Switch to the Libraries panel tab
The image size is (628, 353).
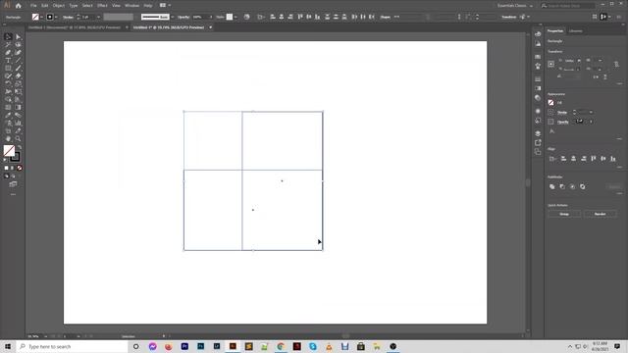pyautogui.click(x=576, y=30)
